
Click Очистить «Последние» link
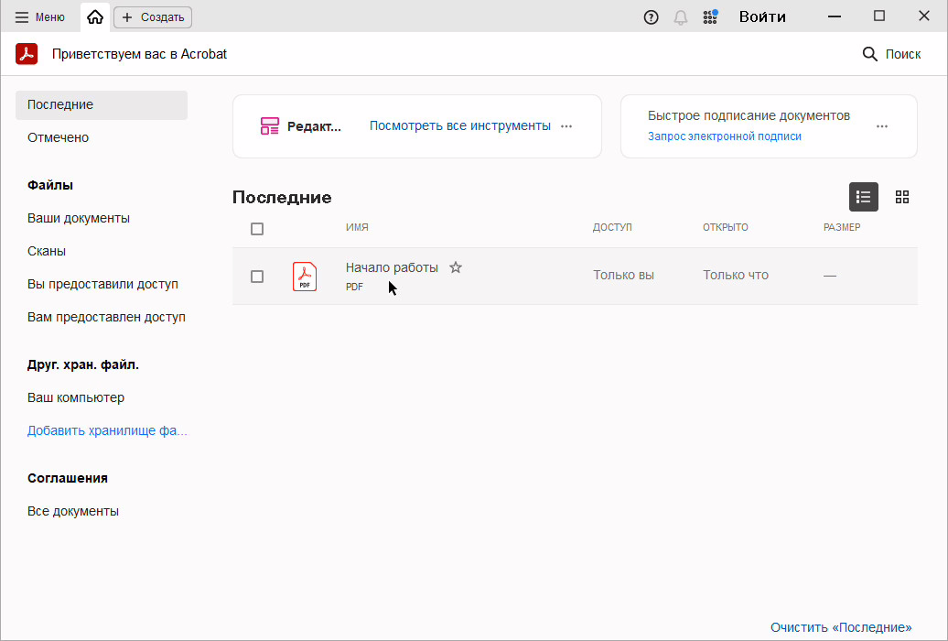pos(840,627)
